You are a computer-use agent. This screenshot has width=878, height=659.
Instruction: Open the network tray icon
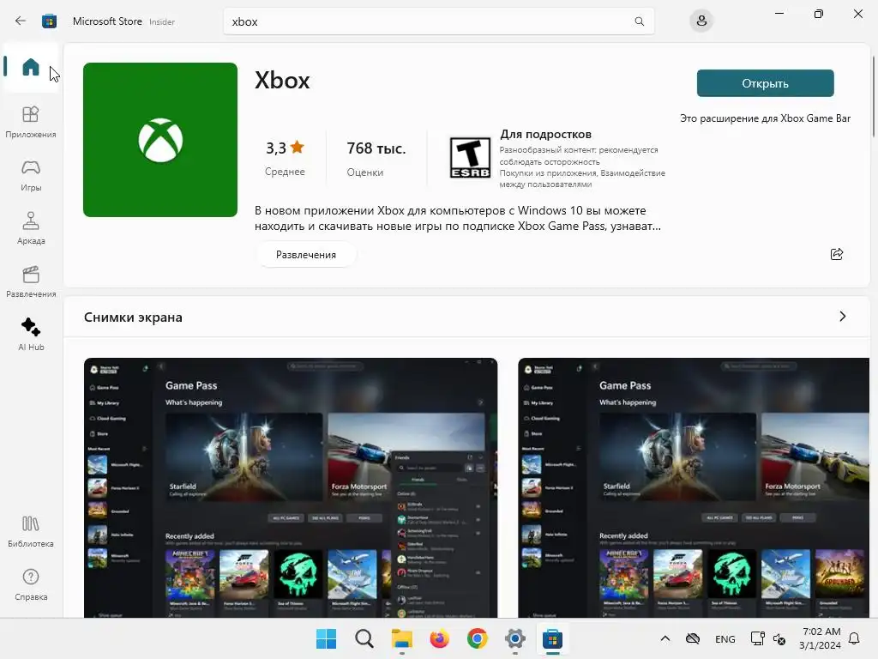757,638
